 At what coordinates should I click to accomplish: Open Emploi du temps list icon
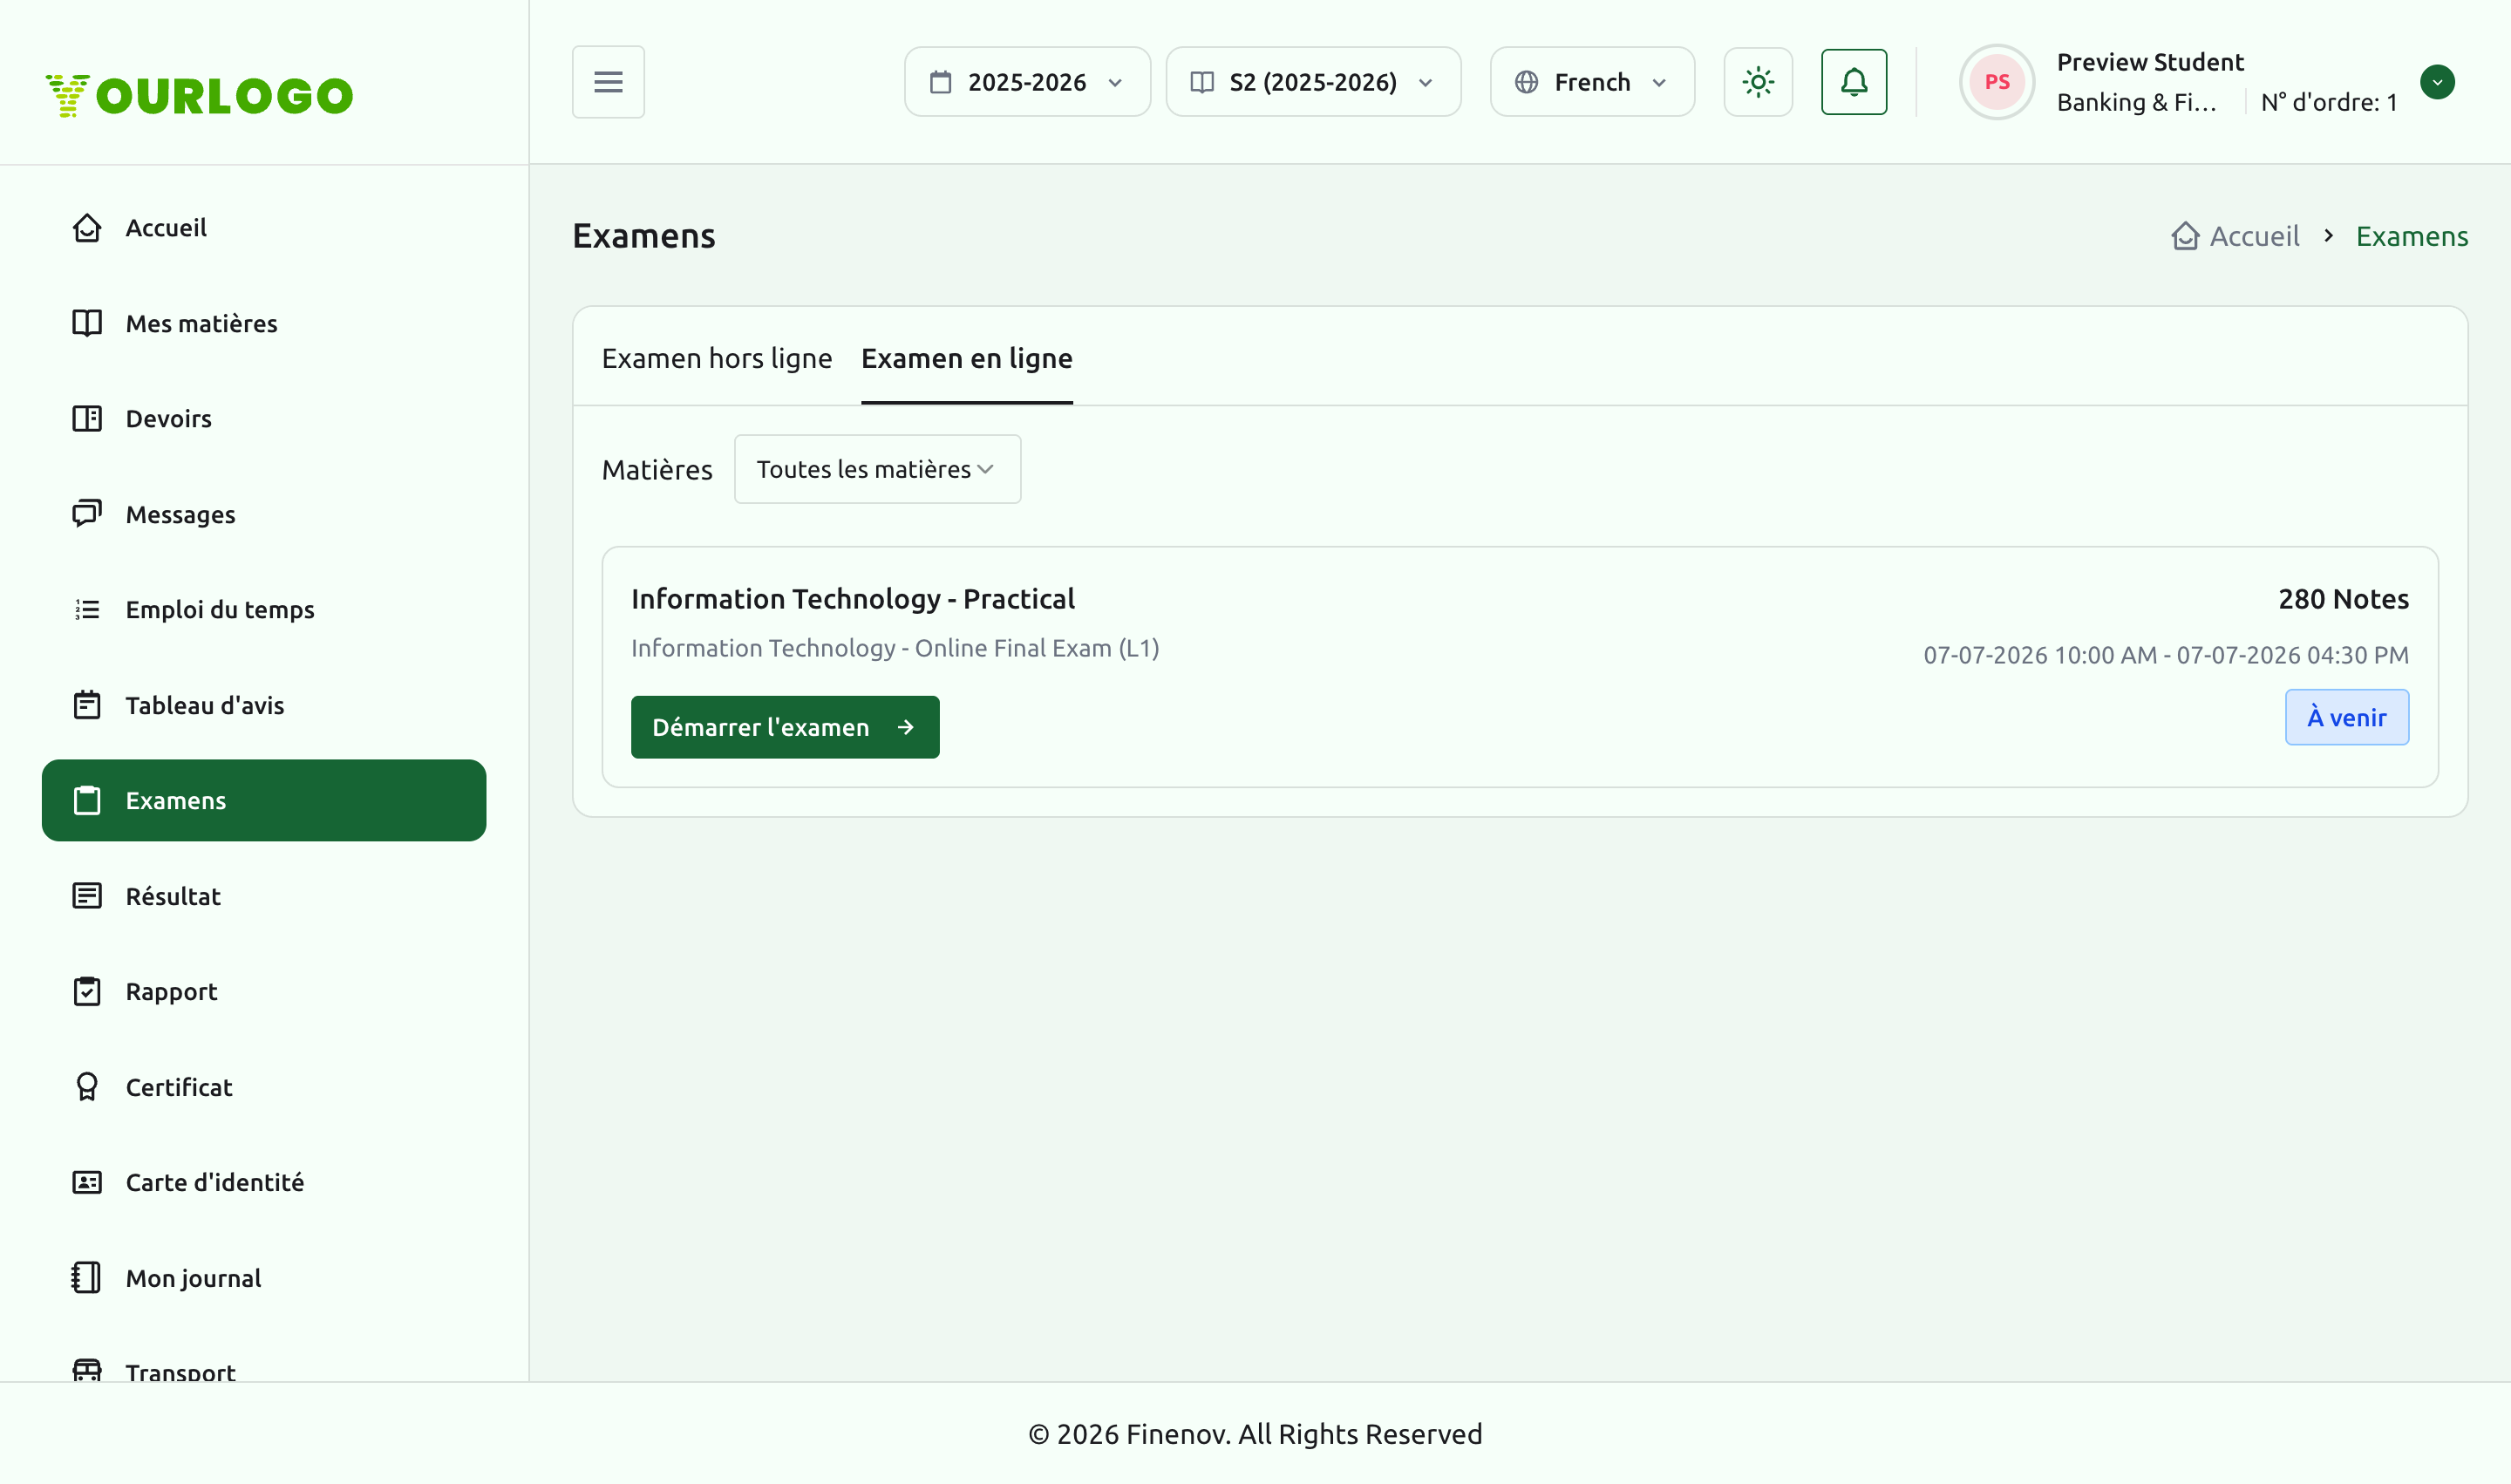(87, 609)
